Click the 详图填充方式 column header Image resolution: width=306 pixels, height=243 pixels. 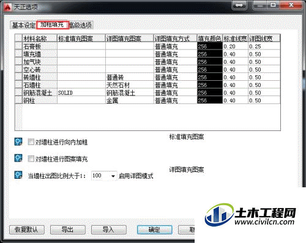pos(175,39)
